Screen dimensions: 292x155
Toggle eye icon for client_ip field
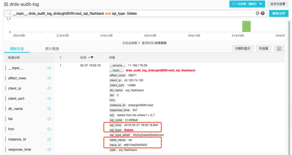coord(49,88)
